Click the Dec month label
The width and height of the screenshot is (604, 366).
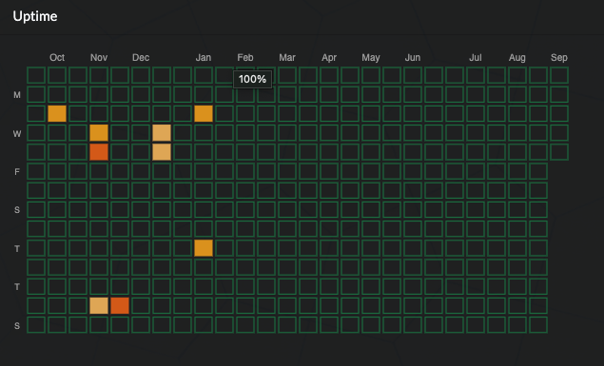tap(141, 58)
